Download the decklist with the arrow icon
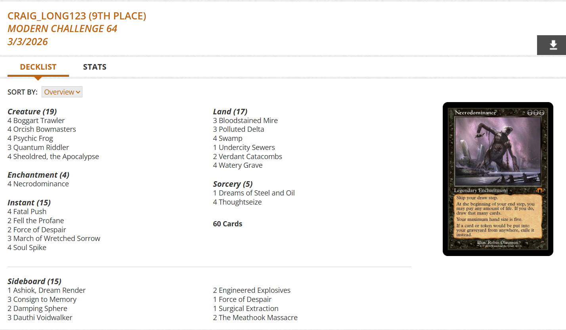The width and height of the screenshot is (566, 330). point(553,45)
